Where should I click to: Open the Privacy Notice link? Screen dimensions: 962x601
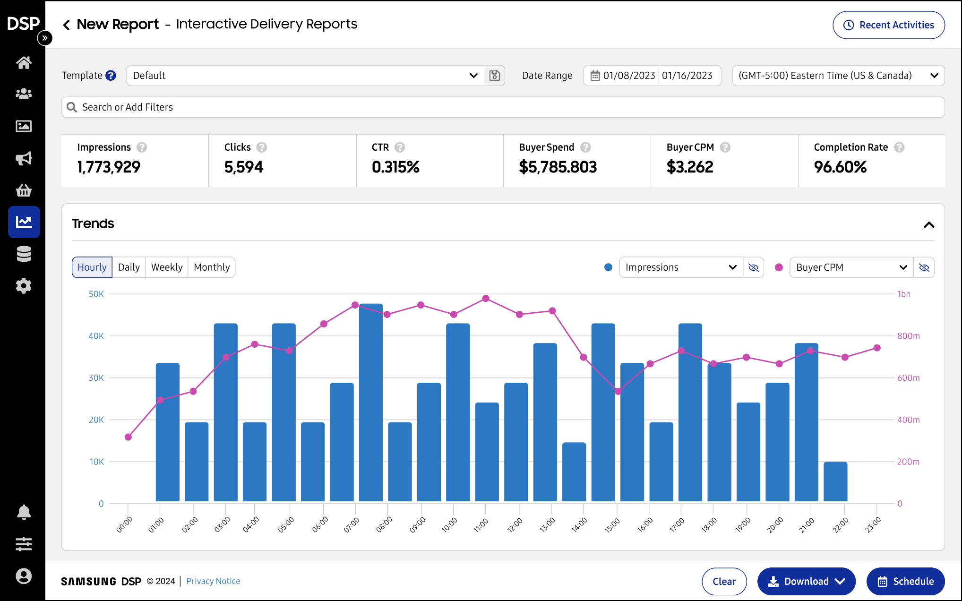click(x=213, y=581)
